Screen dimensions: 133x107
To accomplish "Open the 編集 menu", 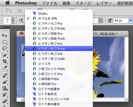I will pyautogui.click(x=66, y=3).
